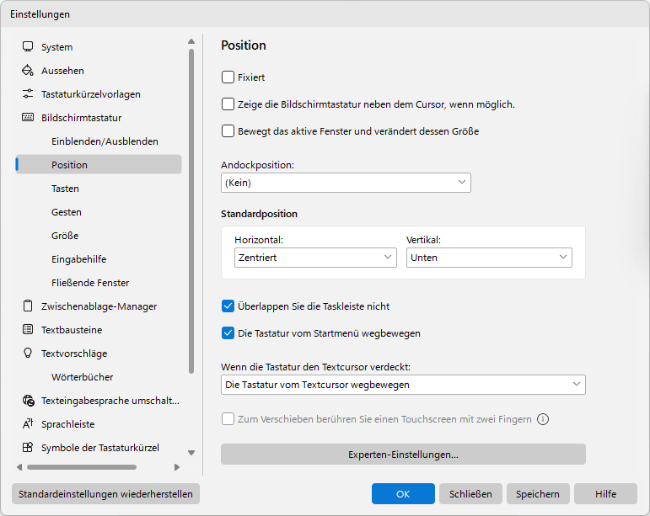Click the Tastaturkürzelvorlagen sliders icon
650x516 pixels.
28,94
